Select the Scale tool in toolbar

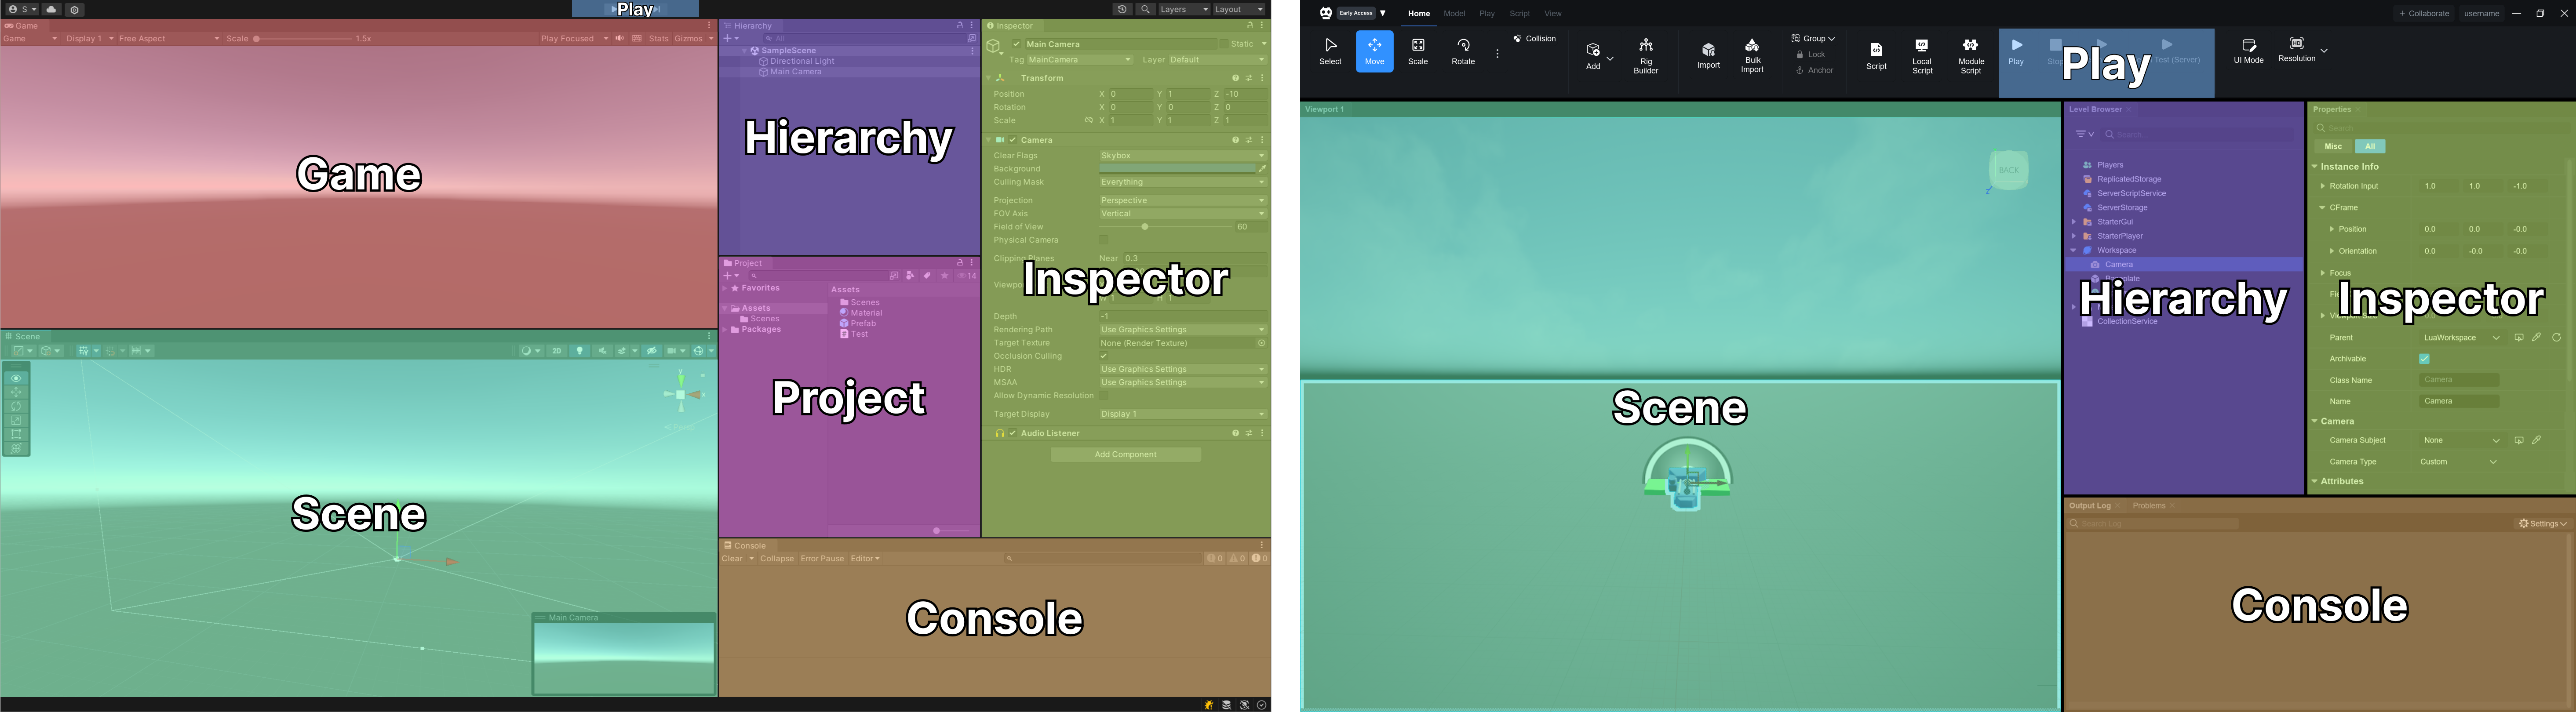point(1418,51)
